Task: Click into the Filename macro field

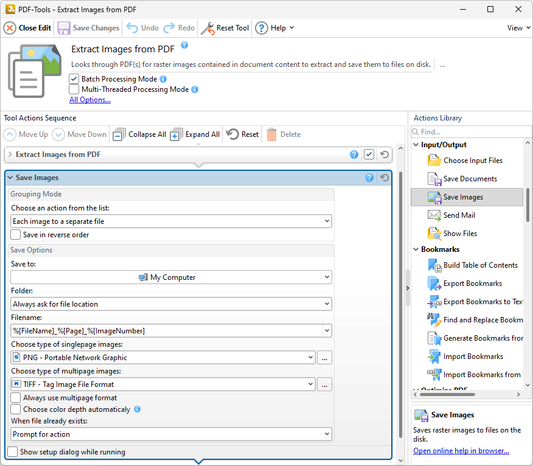Action: pos(167,331)
